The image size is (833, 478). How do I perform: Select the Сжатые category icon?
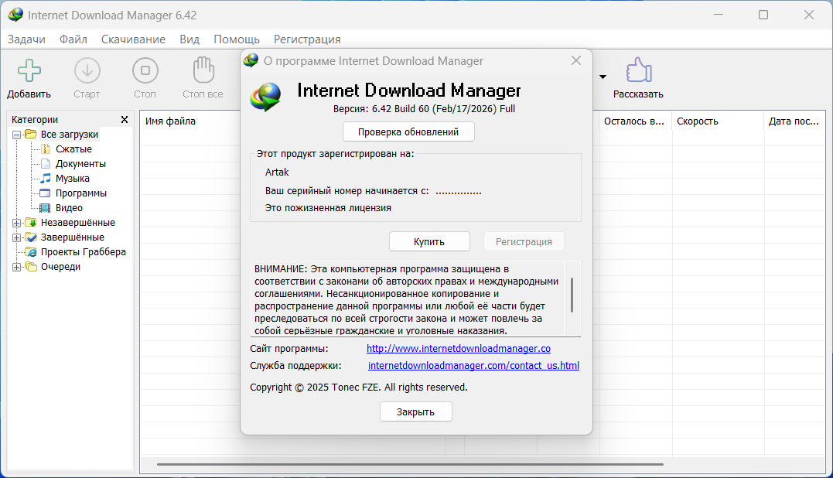pyautogui.click(x=46, y=149)
